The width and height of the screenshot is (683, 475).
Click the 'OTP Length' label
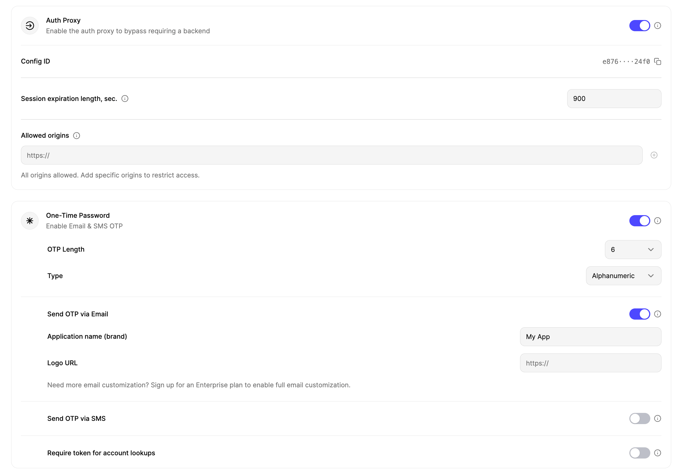coord(66,249)
